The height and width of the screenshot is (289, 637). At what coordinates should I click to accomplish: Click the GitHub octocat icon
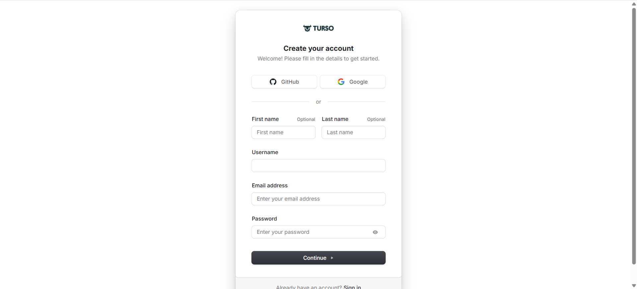coord(273,82)
